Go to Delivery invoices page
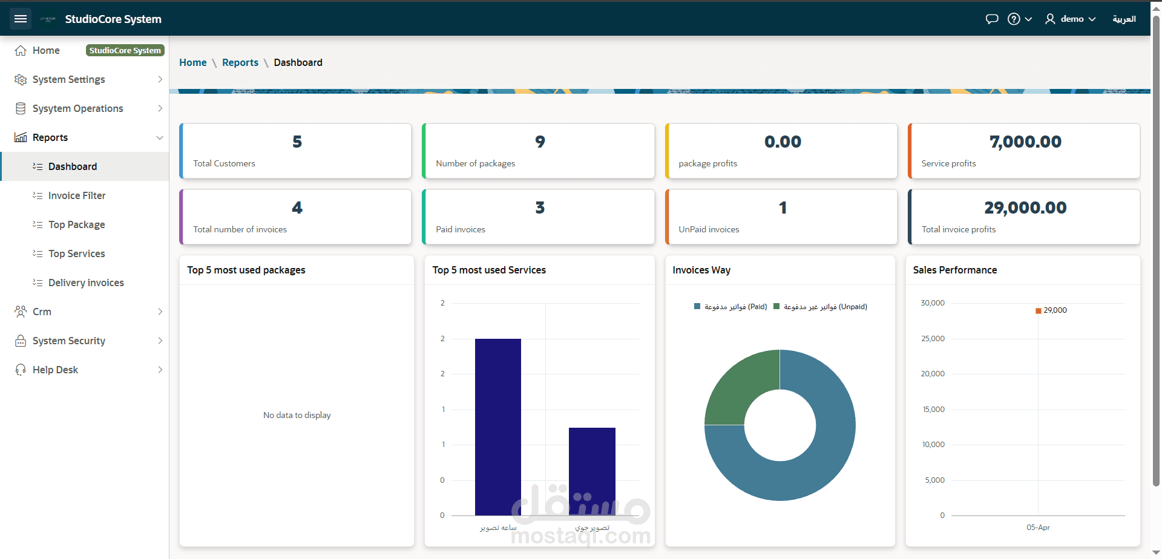Image resolution: width=1162 pixels, height=559 pixels. [x=85, y=283]
